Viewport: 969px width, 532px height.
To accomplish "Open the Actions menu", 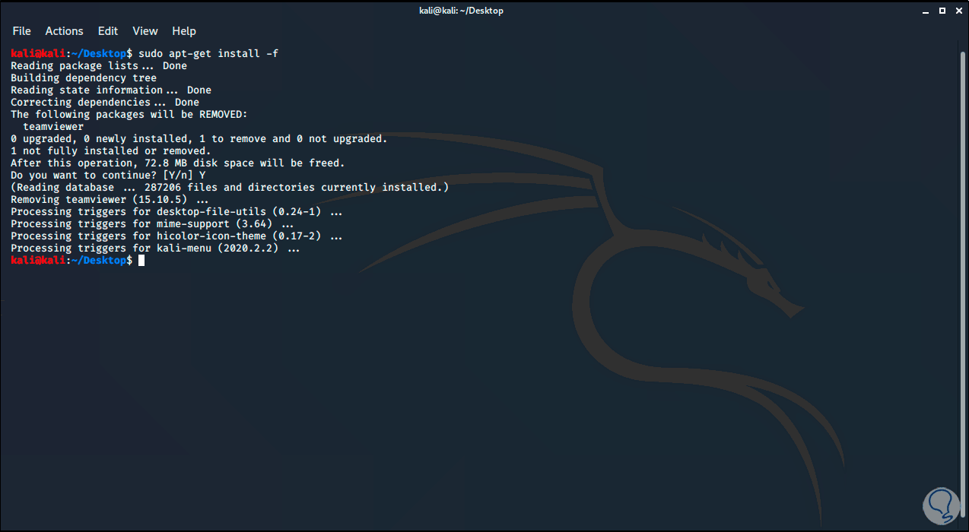I will pyautogui.click(x=64, y=31).
